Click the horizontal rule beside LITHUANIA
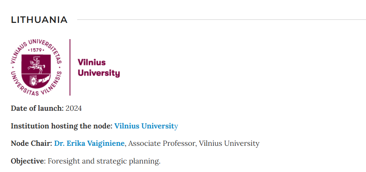366x172 pixels. (x=222, y=20)
